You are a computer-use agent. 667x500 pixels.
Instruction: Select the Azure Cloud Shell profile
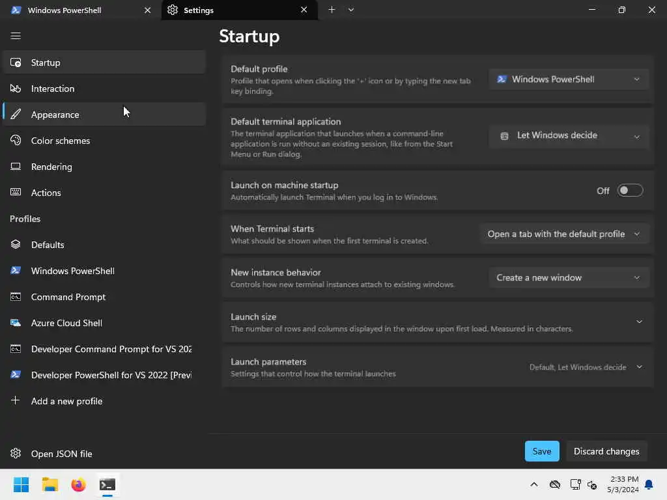104,323
